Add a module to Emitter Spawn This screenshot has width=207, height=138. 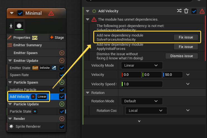pos(62,53)
